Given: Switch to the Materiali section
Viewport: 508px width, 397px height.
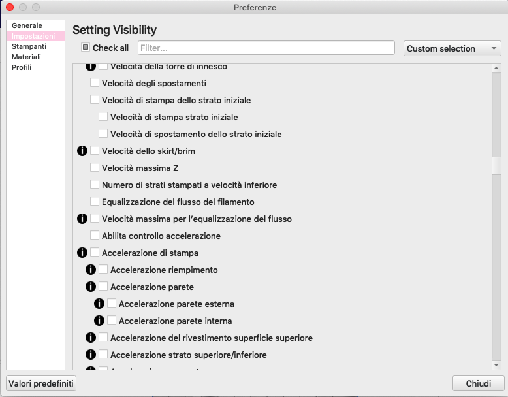Looking at the screenshot, I should coord(26,57).
